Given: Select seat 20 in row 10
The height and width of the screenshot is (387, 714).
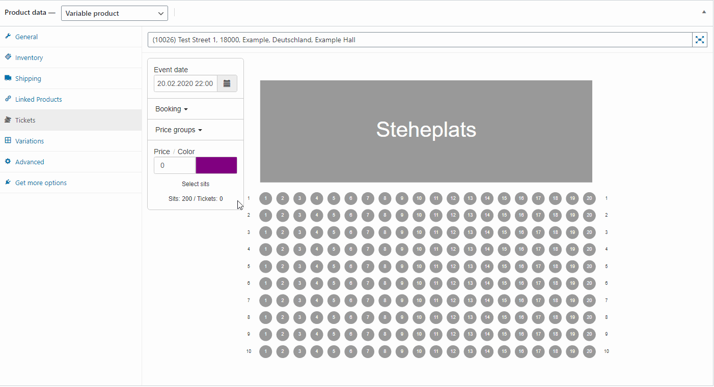Looking at the screenshot, I should [x=589, y=351].
